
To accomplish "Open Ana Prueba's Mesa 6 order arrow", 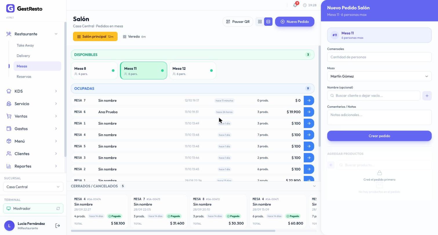I will (x=309, y=112).
